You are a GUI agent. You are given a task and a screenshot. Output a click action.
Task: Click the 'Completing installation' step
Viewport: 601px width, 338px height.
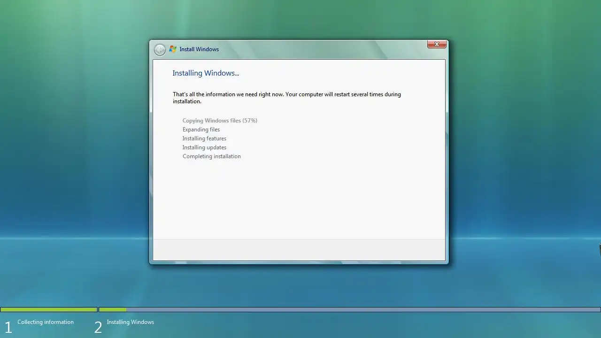pyautogui.click(x=211, y=156)
